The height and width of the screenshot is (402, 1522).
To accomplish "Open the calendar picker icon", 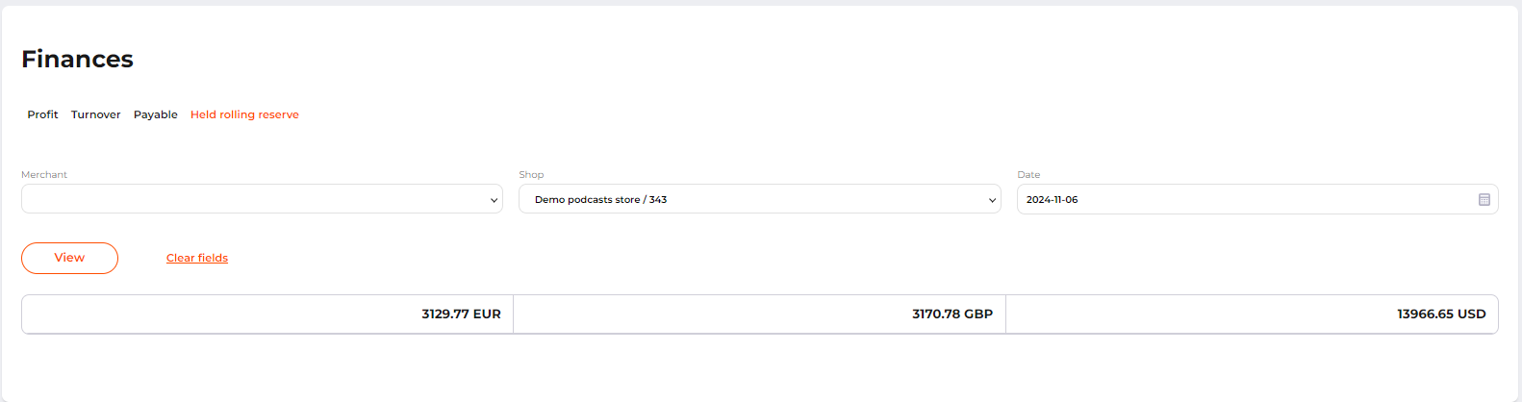I will pyautogui.click(x=1484, y=199).
